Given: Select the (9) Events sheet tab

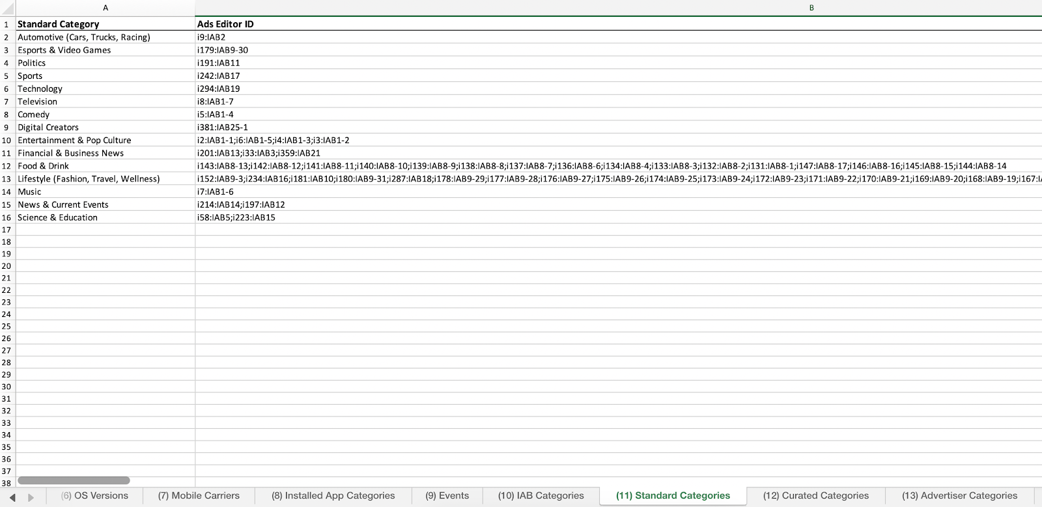Looking at the screenshot, I should point(447,496).
